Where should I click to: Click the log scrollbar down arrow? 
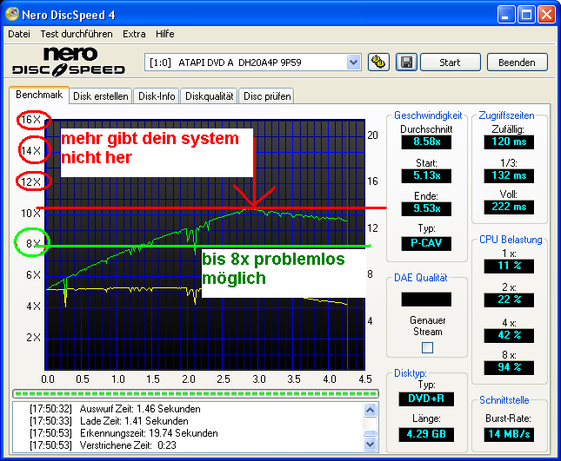point(370,445)
